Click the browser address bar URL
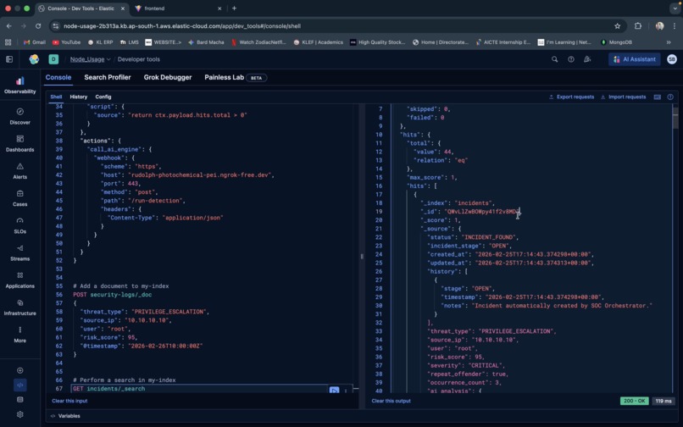 (x=182, y=26)
